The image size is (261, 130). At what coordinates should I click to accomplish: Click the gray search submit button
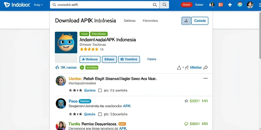pos(164,5)
